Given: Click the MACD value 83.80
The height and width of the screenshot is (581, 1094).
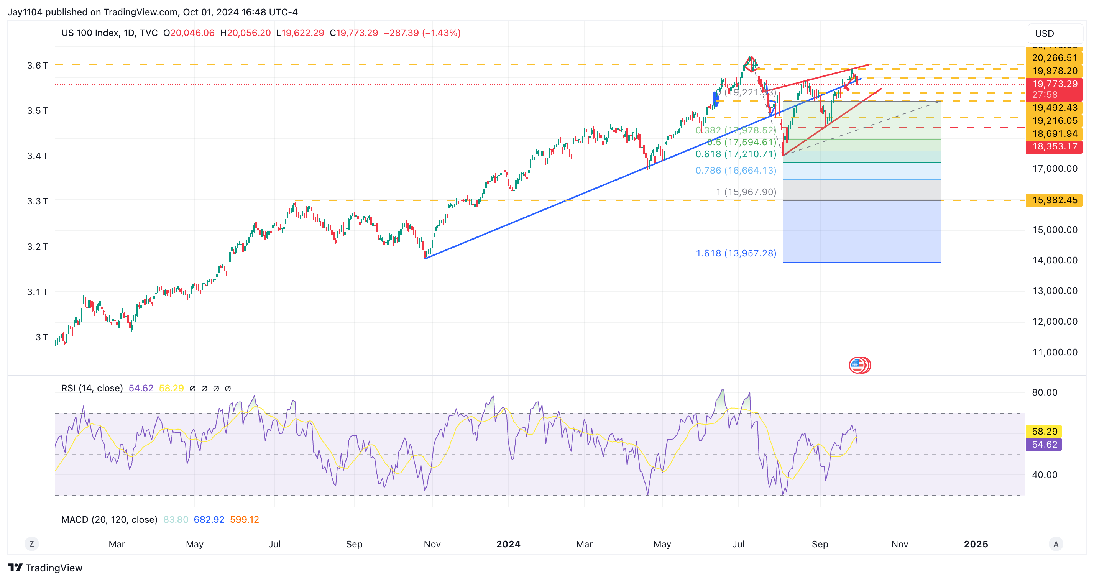Looking at the screenshot, I should 176,519.
